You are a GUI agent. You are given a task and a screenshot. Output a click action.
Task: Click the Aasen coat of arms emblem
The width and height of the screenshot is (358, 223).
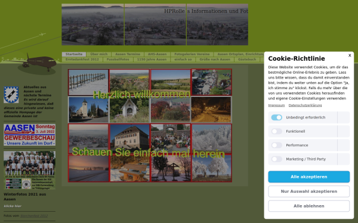[11, 95]
